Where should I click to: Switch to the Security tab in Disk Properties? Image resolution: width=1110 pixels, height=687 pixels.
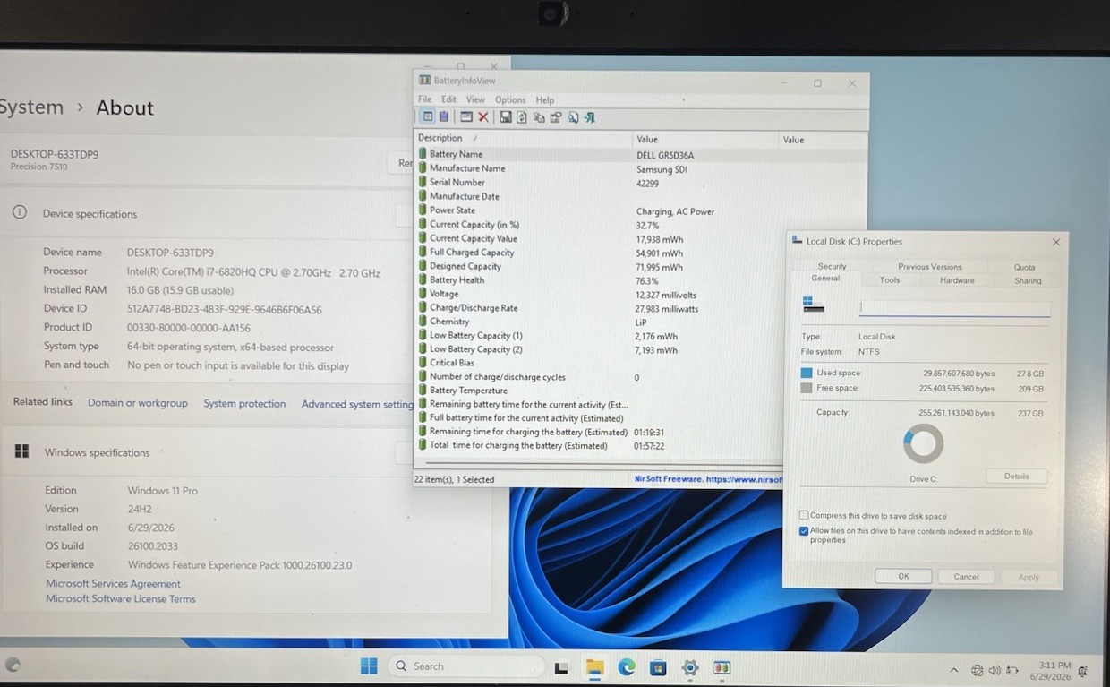[x=832, y=266]
